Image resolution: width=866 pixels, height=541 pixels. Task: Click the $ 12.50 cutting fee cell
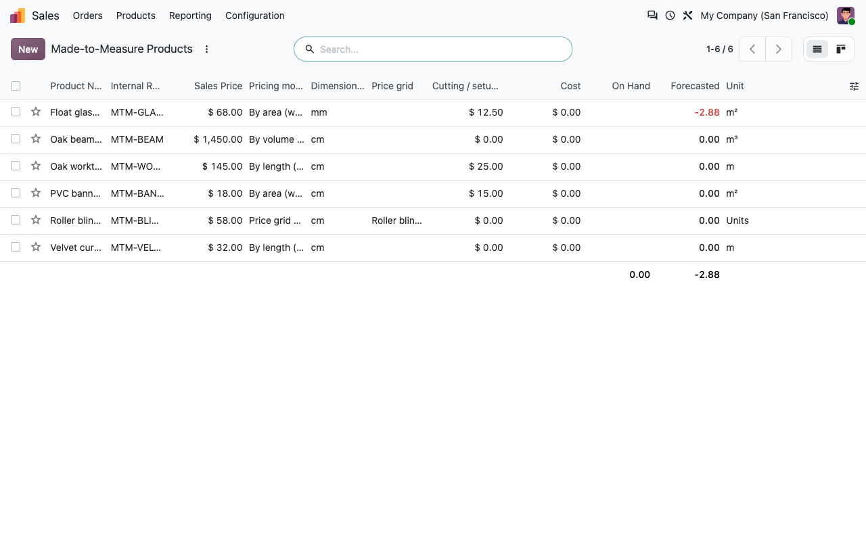[486, 112]
